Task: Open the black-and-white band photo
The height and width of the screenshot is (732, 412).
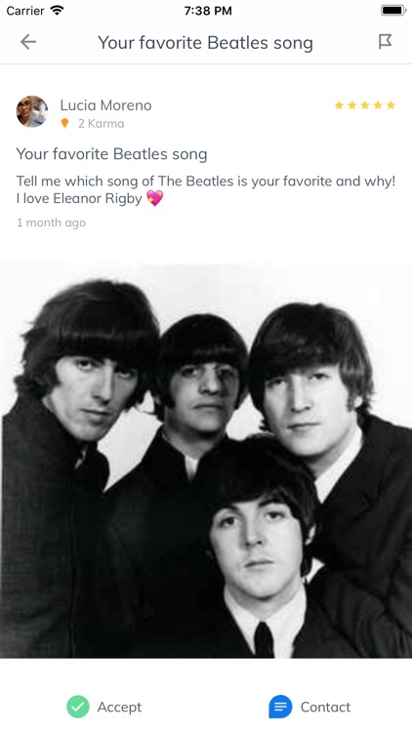Action: 206,460
